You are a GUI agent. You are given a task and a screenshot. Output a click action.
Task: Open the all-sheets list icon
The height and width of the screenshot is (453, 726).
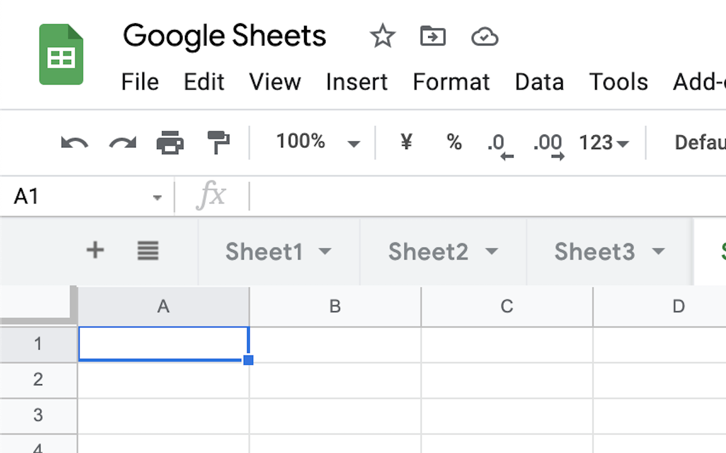pyautogui.click(x=147, y=251)
